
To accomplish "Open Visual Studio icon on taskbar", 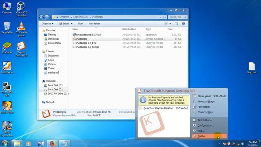I will (x=41, y=143).
